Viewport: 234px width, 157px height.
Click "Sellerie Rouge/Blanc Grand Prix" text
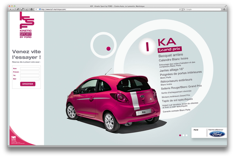point(181,87)
